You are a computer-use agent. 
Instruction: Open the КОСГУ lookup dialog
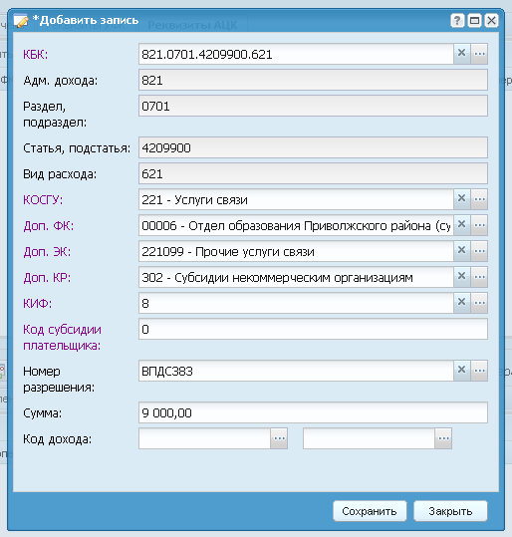(x=479, y=199)
